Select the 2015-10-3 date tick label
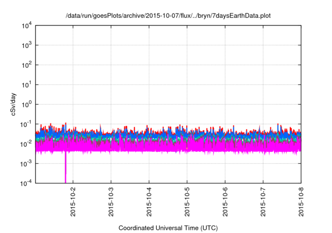The height and width of the screenshot is (233, 332). 111,202
